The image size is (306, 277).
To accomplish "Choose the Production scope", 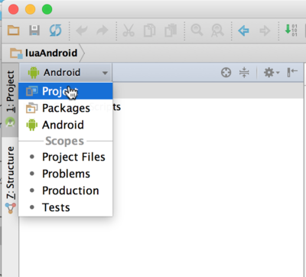I will coord(66,191).
